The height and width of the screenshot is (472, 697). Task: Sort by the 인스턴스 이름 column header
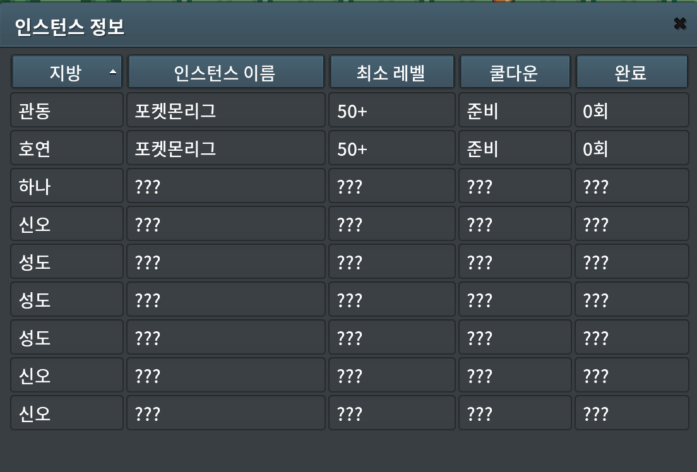(225, 73)
